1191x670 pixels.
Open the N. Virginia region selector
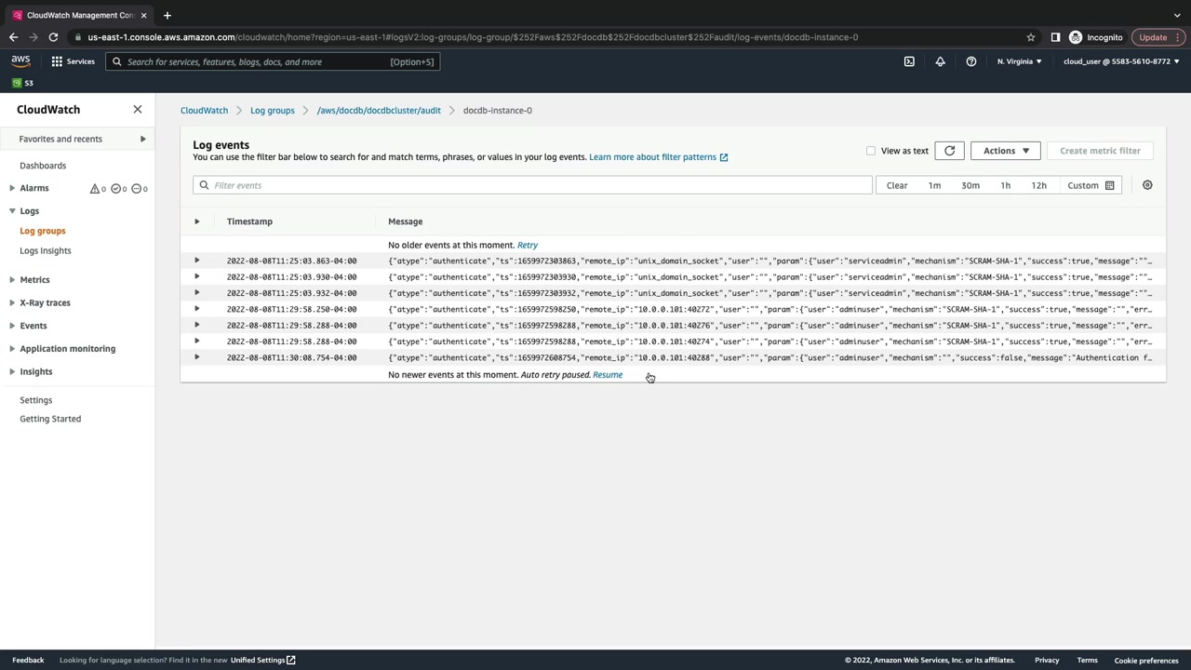point(1020,61)
